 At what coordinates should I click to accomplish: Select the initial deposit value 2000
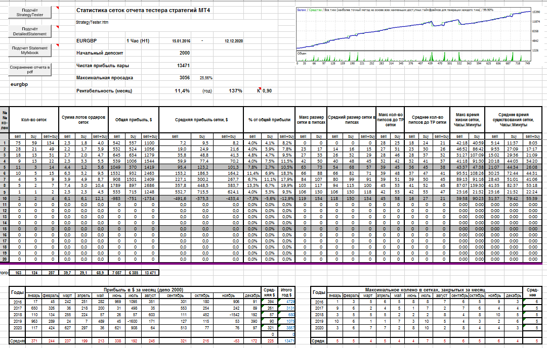coord(185,53)
